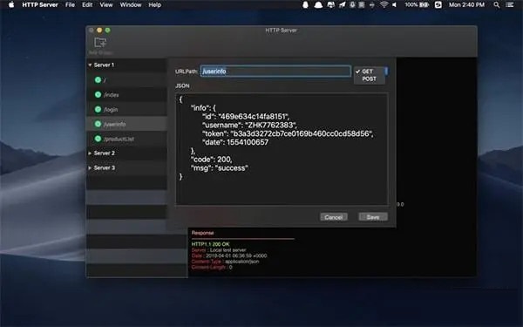
Task: Open the Help menu
Action: point(155,5)
